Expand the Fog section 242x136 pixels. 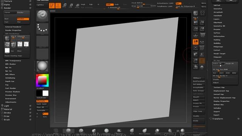point(7,85)
